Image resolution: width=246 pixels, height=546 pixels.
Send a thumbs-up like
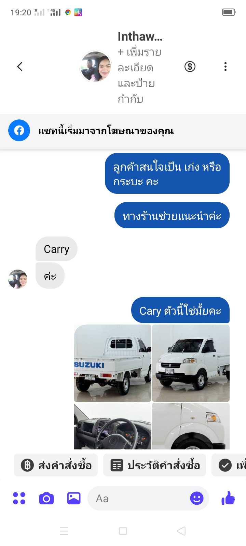(x=228, y=498)
